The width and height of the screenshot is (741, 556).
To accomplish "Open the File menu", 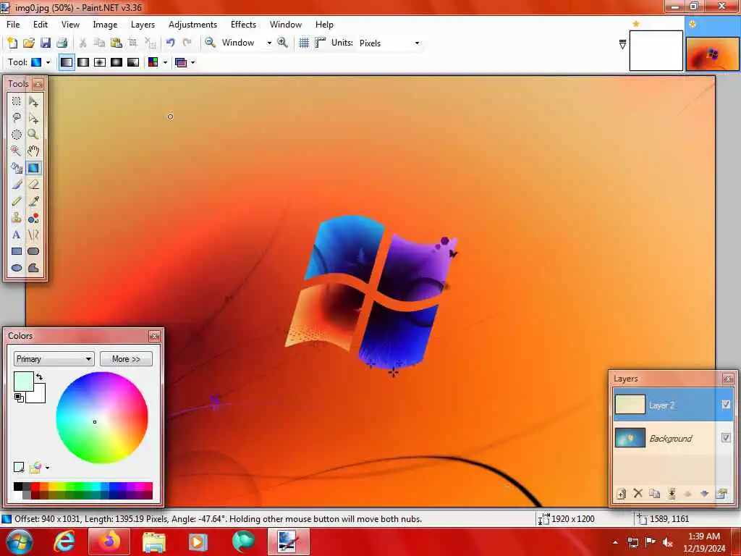I will tap(13, 25).
